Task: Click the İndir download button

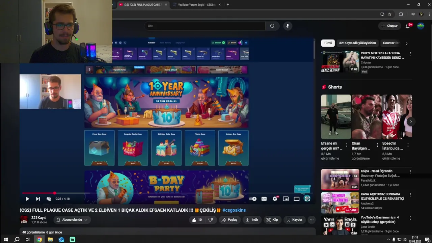Action: (252, 220)
